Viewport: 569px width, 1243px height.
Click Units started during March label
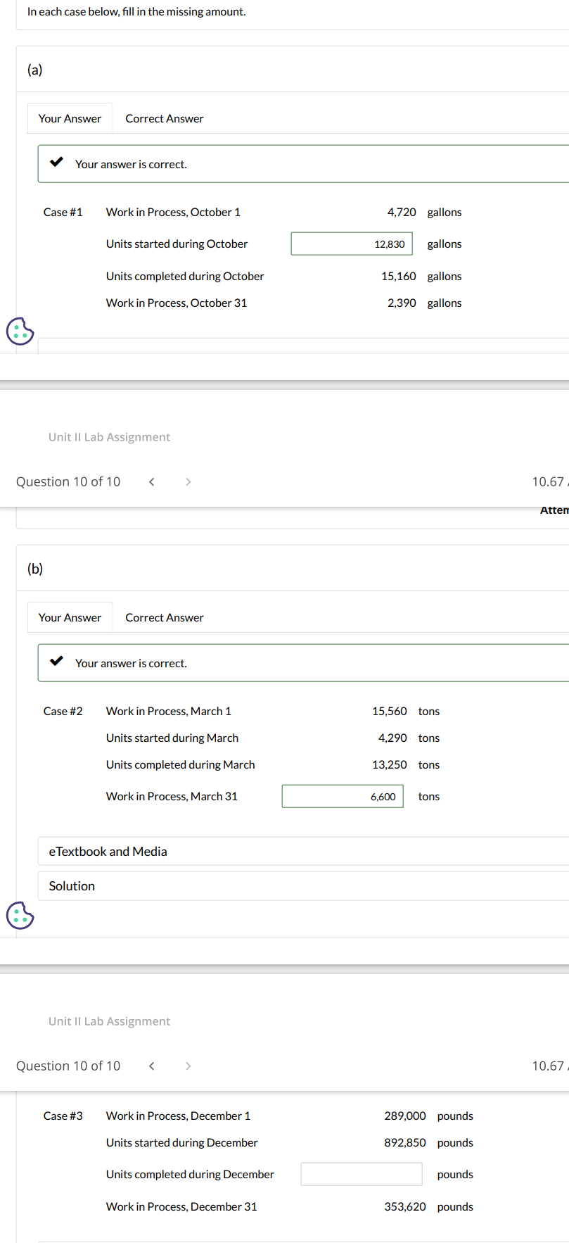[x=172, y=738]
